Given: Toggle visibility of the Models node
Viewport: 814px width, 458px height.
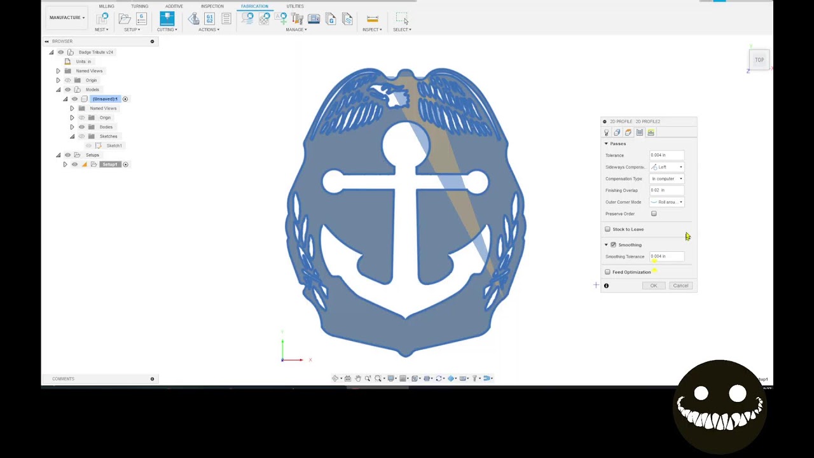Looking at the screenshot, I should 68,90.
